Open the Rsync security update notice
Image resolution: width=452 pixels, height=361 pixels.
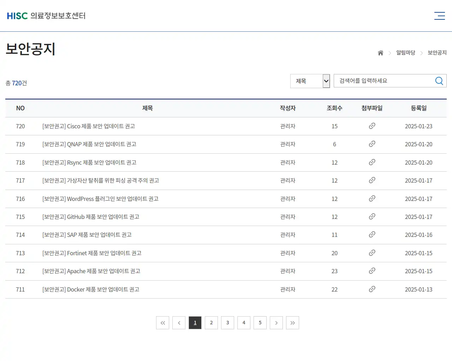click(89, 162)
